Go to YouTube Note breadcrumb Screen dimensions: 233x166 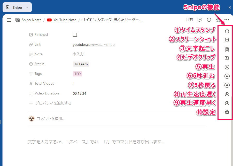click(x=65, y=20)
